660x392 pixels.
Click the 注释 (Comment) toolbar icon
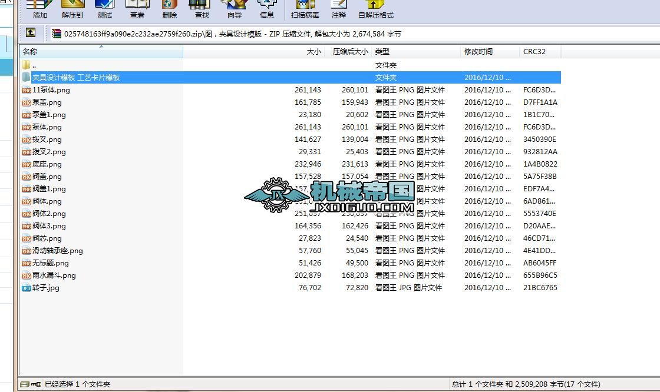coord(338,11)
